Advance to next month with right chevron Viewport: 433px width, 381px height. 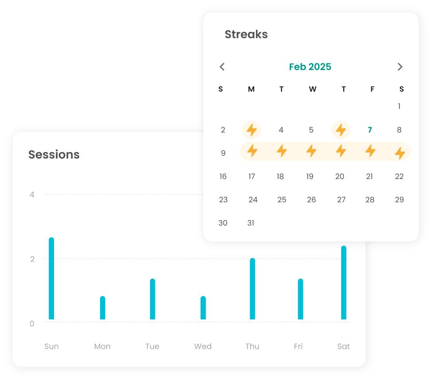point(400,67)
